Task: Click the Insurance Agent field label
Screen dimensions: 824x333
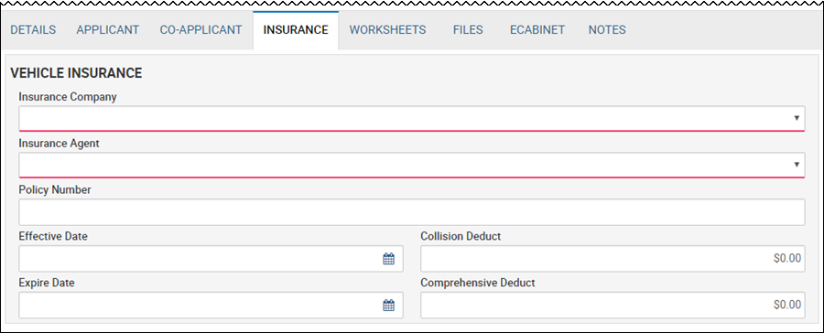Action: 59,144
